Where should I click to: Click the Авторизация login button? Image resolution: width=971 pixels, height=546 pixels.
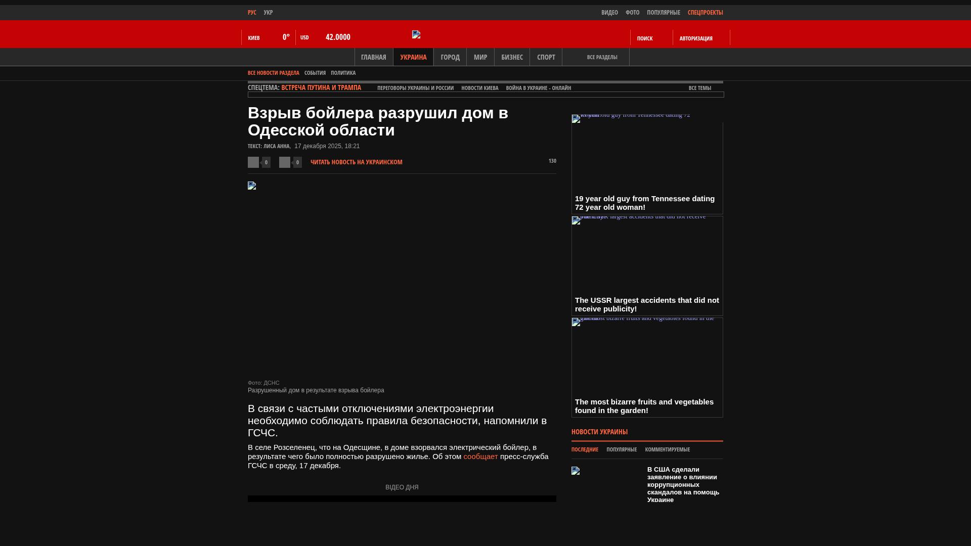pyautogui.click(x=696, y=38)
